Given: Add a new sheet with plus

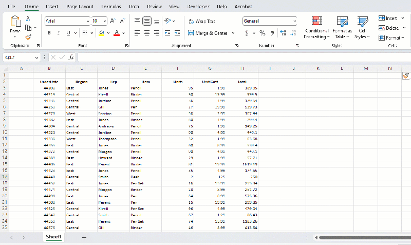Looking at the screenshot, I should (x=84, y=237).
